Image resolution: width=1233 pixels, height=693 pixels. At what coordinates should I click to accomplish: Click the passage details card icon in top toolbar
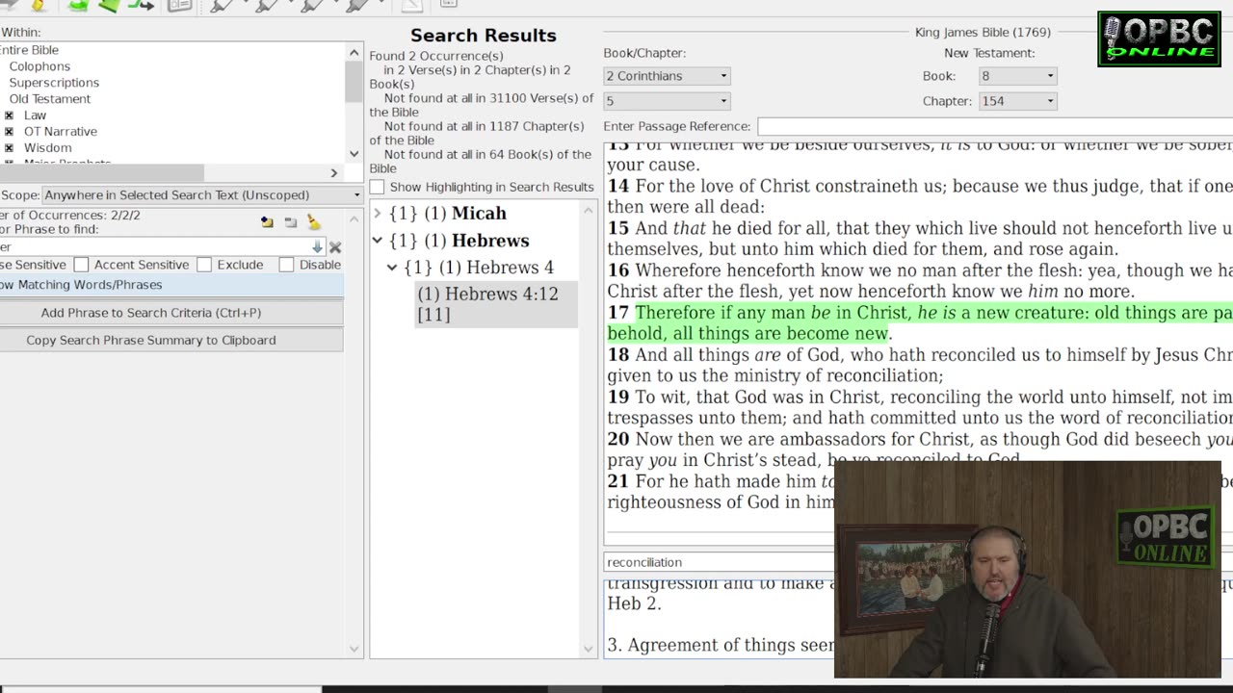180,6
